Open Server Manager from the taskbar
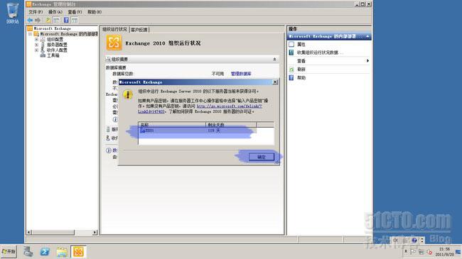The width and height of the screenshot is (462, 259). click(28, 252)
